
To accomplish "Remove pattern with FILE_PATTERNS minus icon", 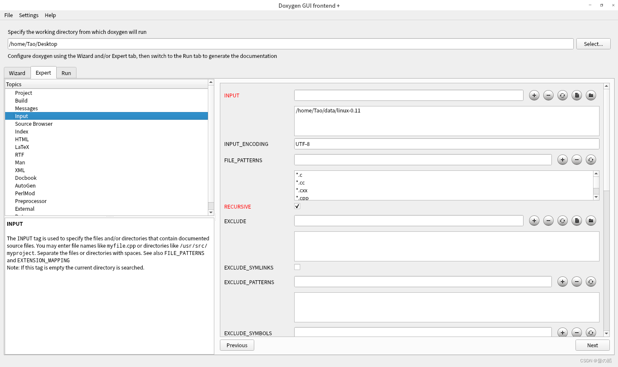I will (x=577, y=160).
